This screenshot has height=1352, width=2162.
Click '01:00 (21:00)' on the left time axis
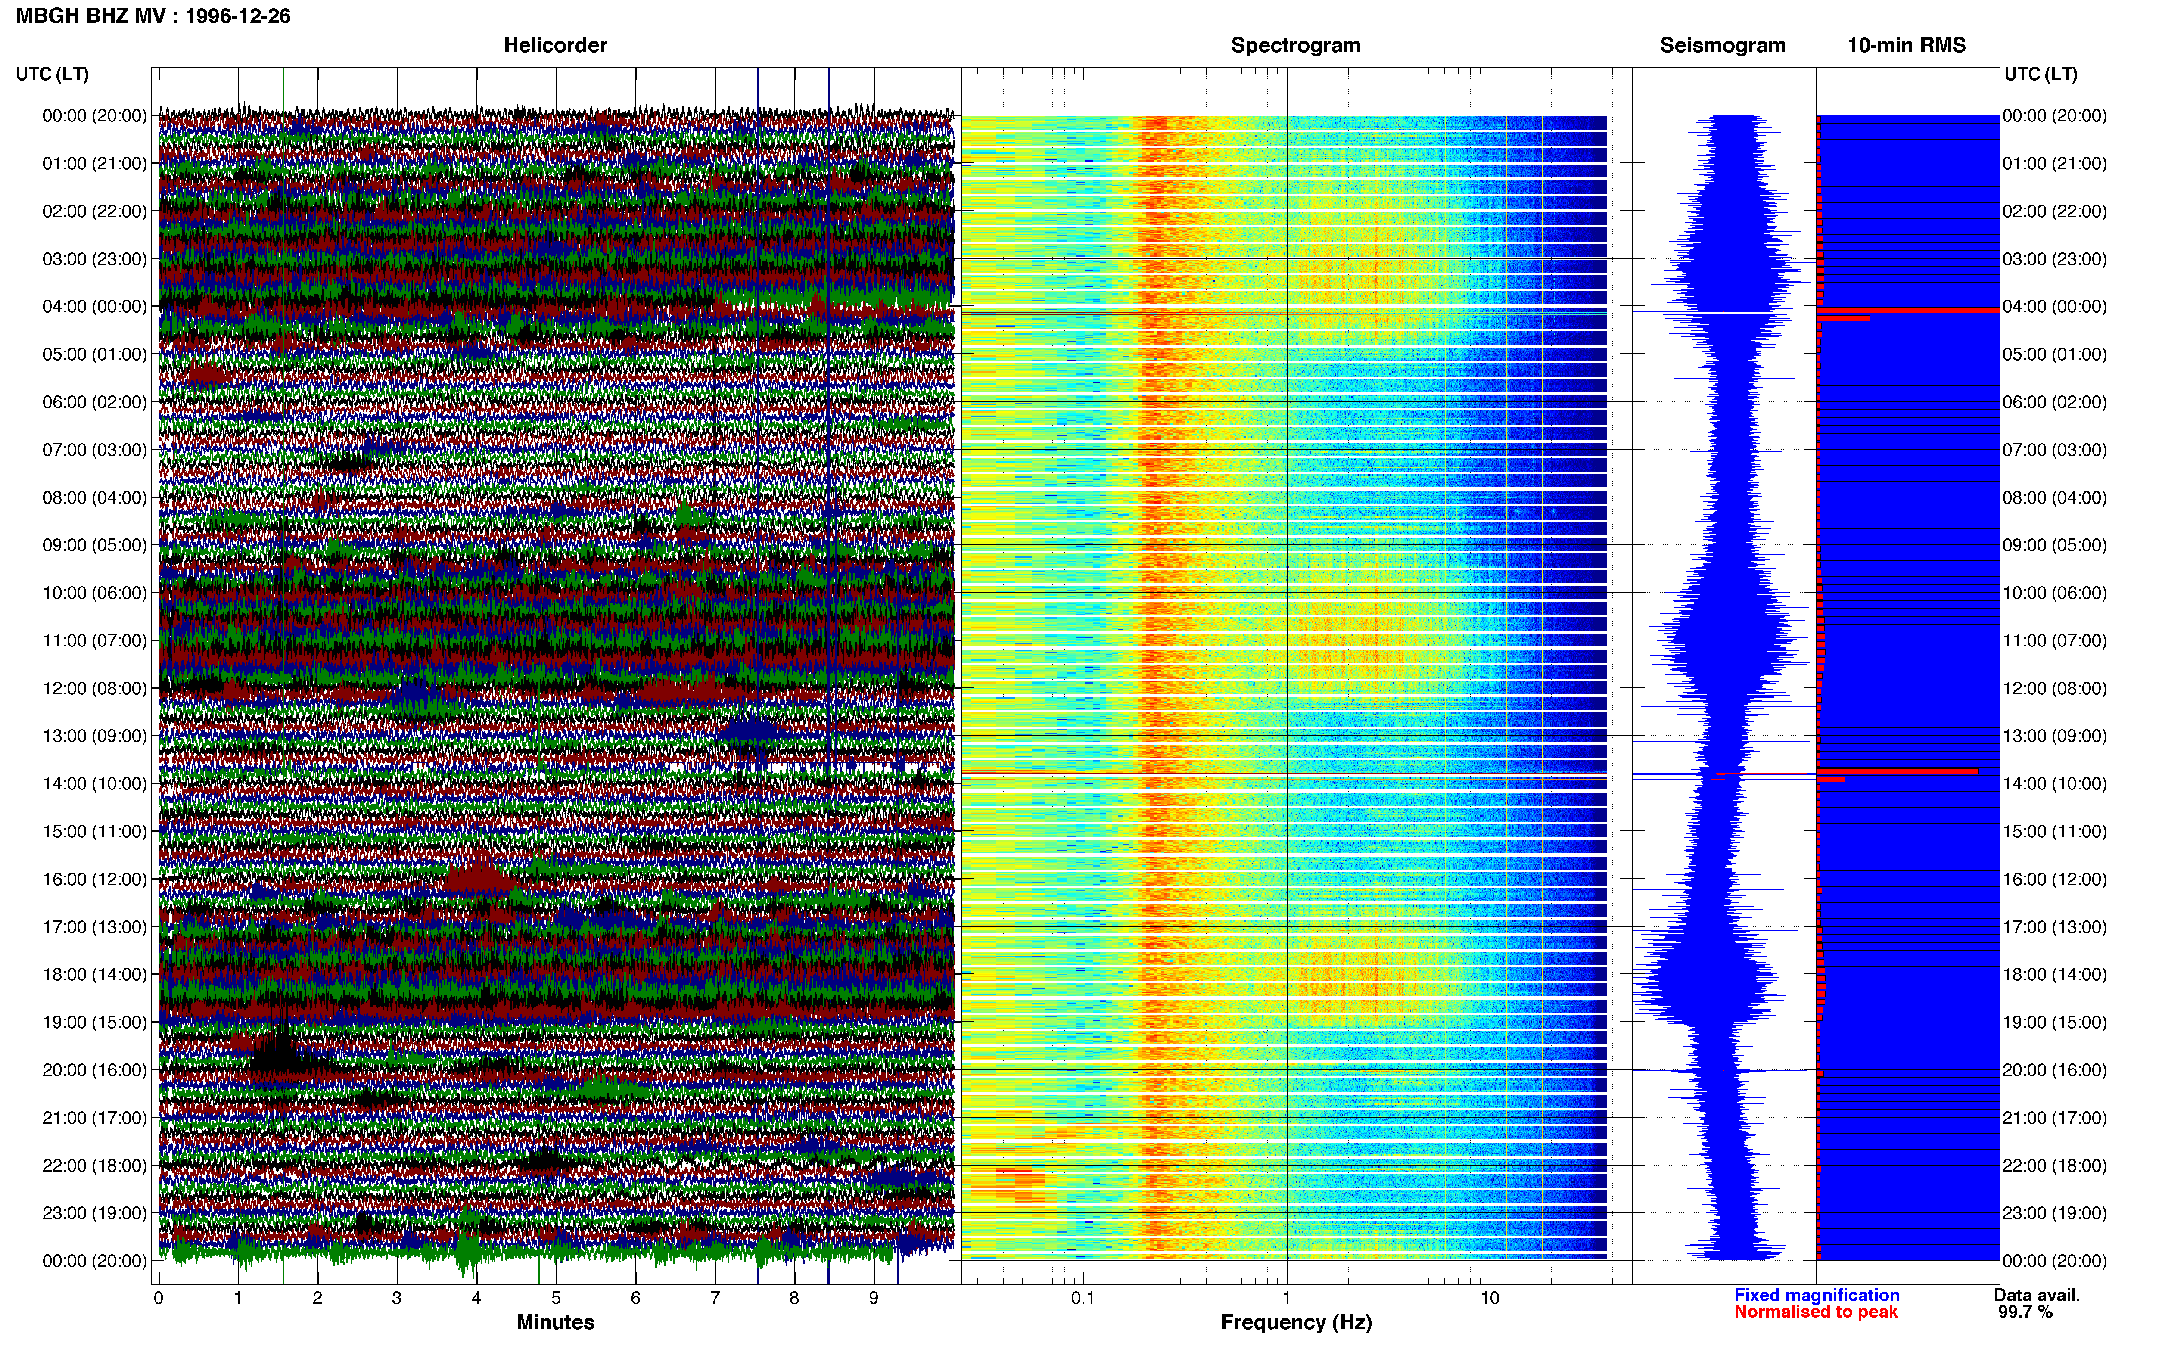[x=95, y=164]
